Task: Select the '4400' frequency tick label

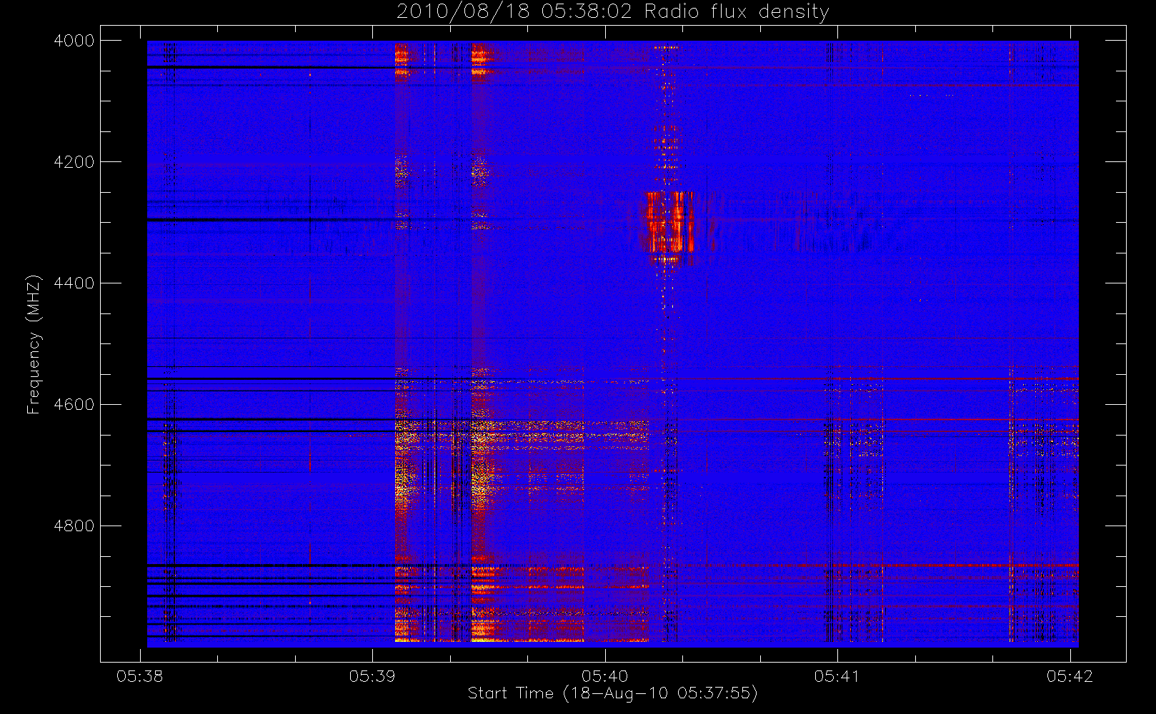Action: coord(74,283)
